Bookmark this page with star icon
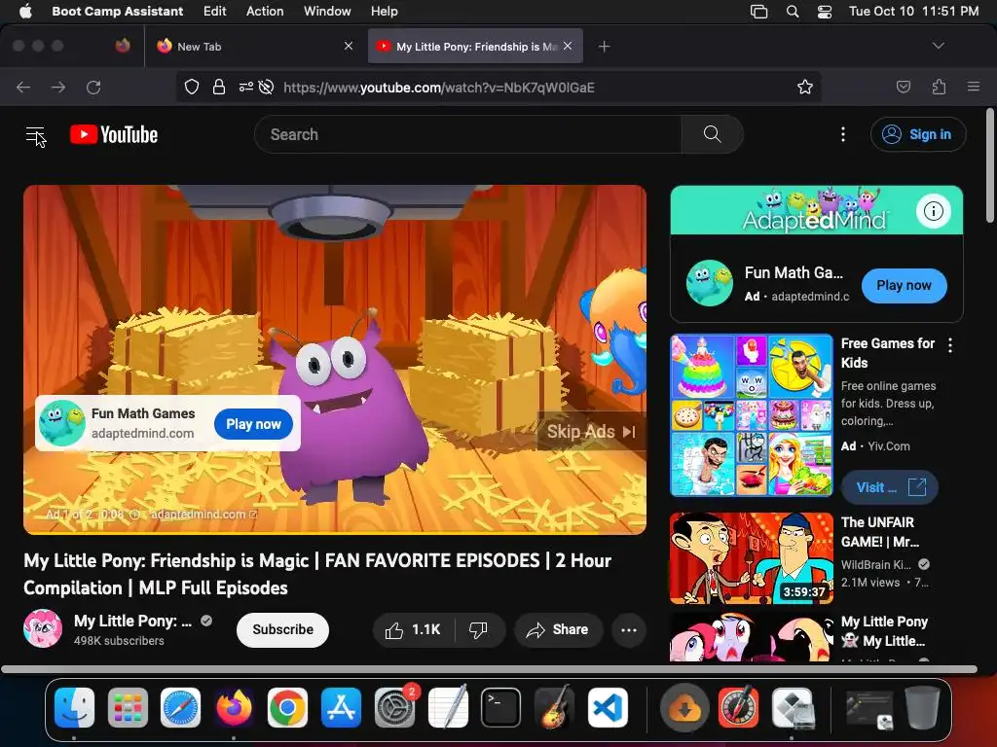This screenshot has width=997, height=747. coord(805,87)
